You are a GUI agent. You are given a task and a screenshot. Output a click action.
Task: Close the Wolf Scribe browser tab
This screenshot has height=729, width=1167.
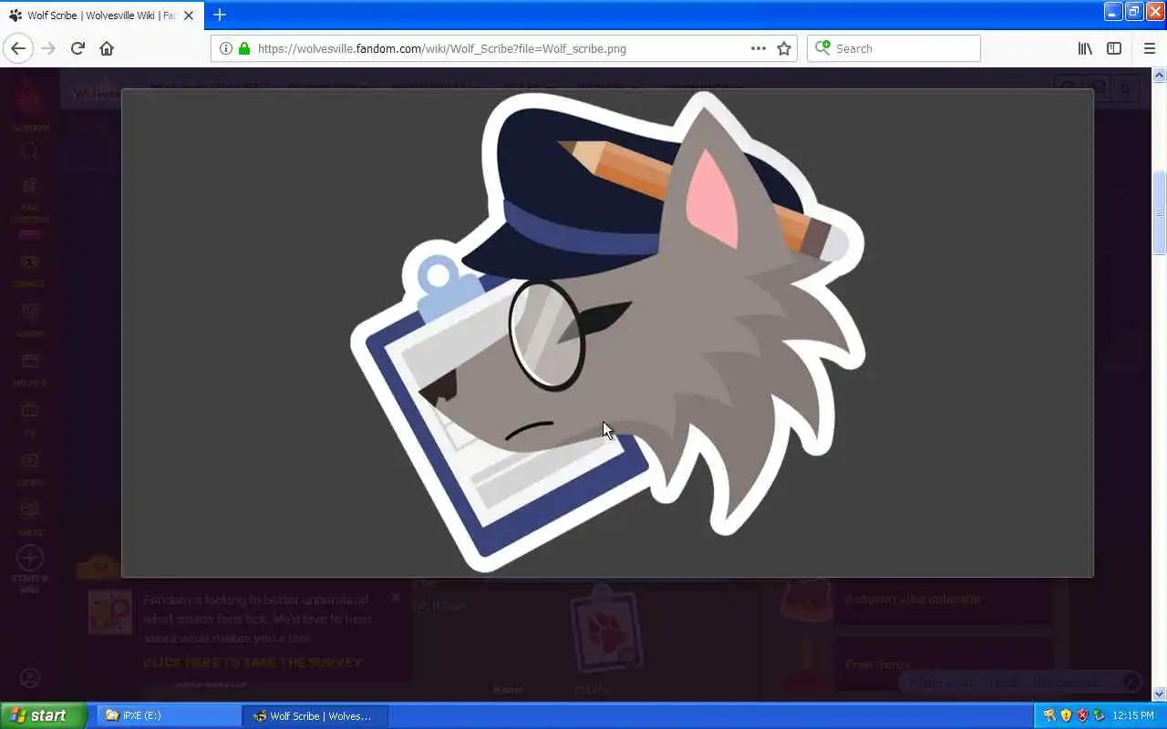coord(189,15)
